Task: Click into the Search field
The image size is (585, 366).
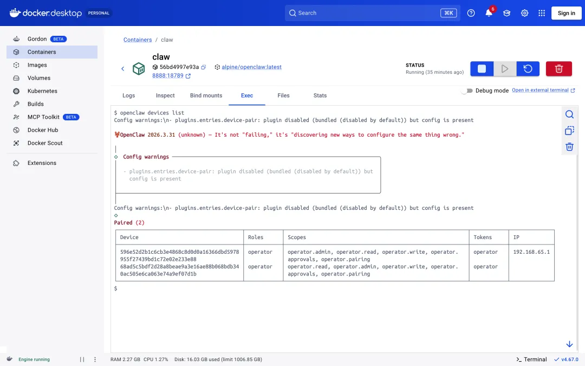Action: (x=372, y=13)
